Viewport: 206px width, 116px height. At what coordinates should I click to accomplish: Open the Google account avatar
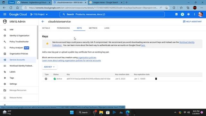click(201, 14)
